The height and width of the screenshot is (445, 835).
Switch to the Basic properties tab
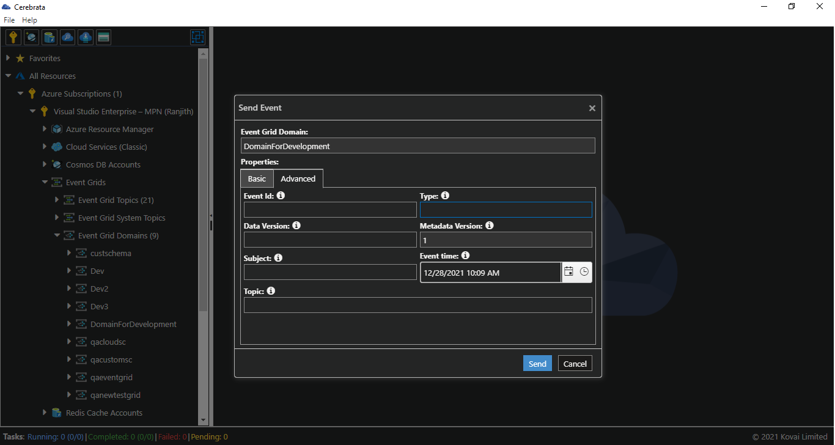click(x=257, y=178)
